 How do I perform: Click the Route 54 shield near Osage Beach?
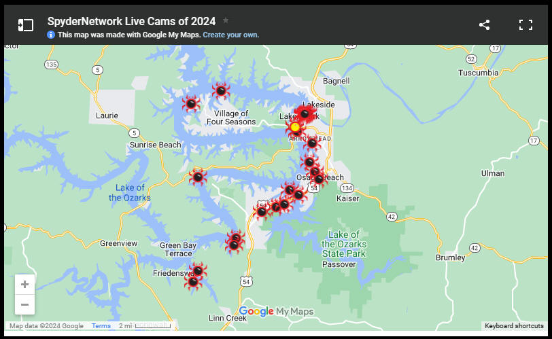tap(314, 188)
